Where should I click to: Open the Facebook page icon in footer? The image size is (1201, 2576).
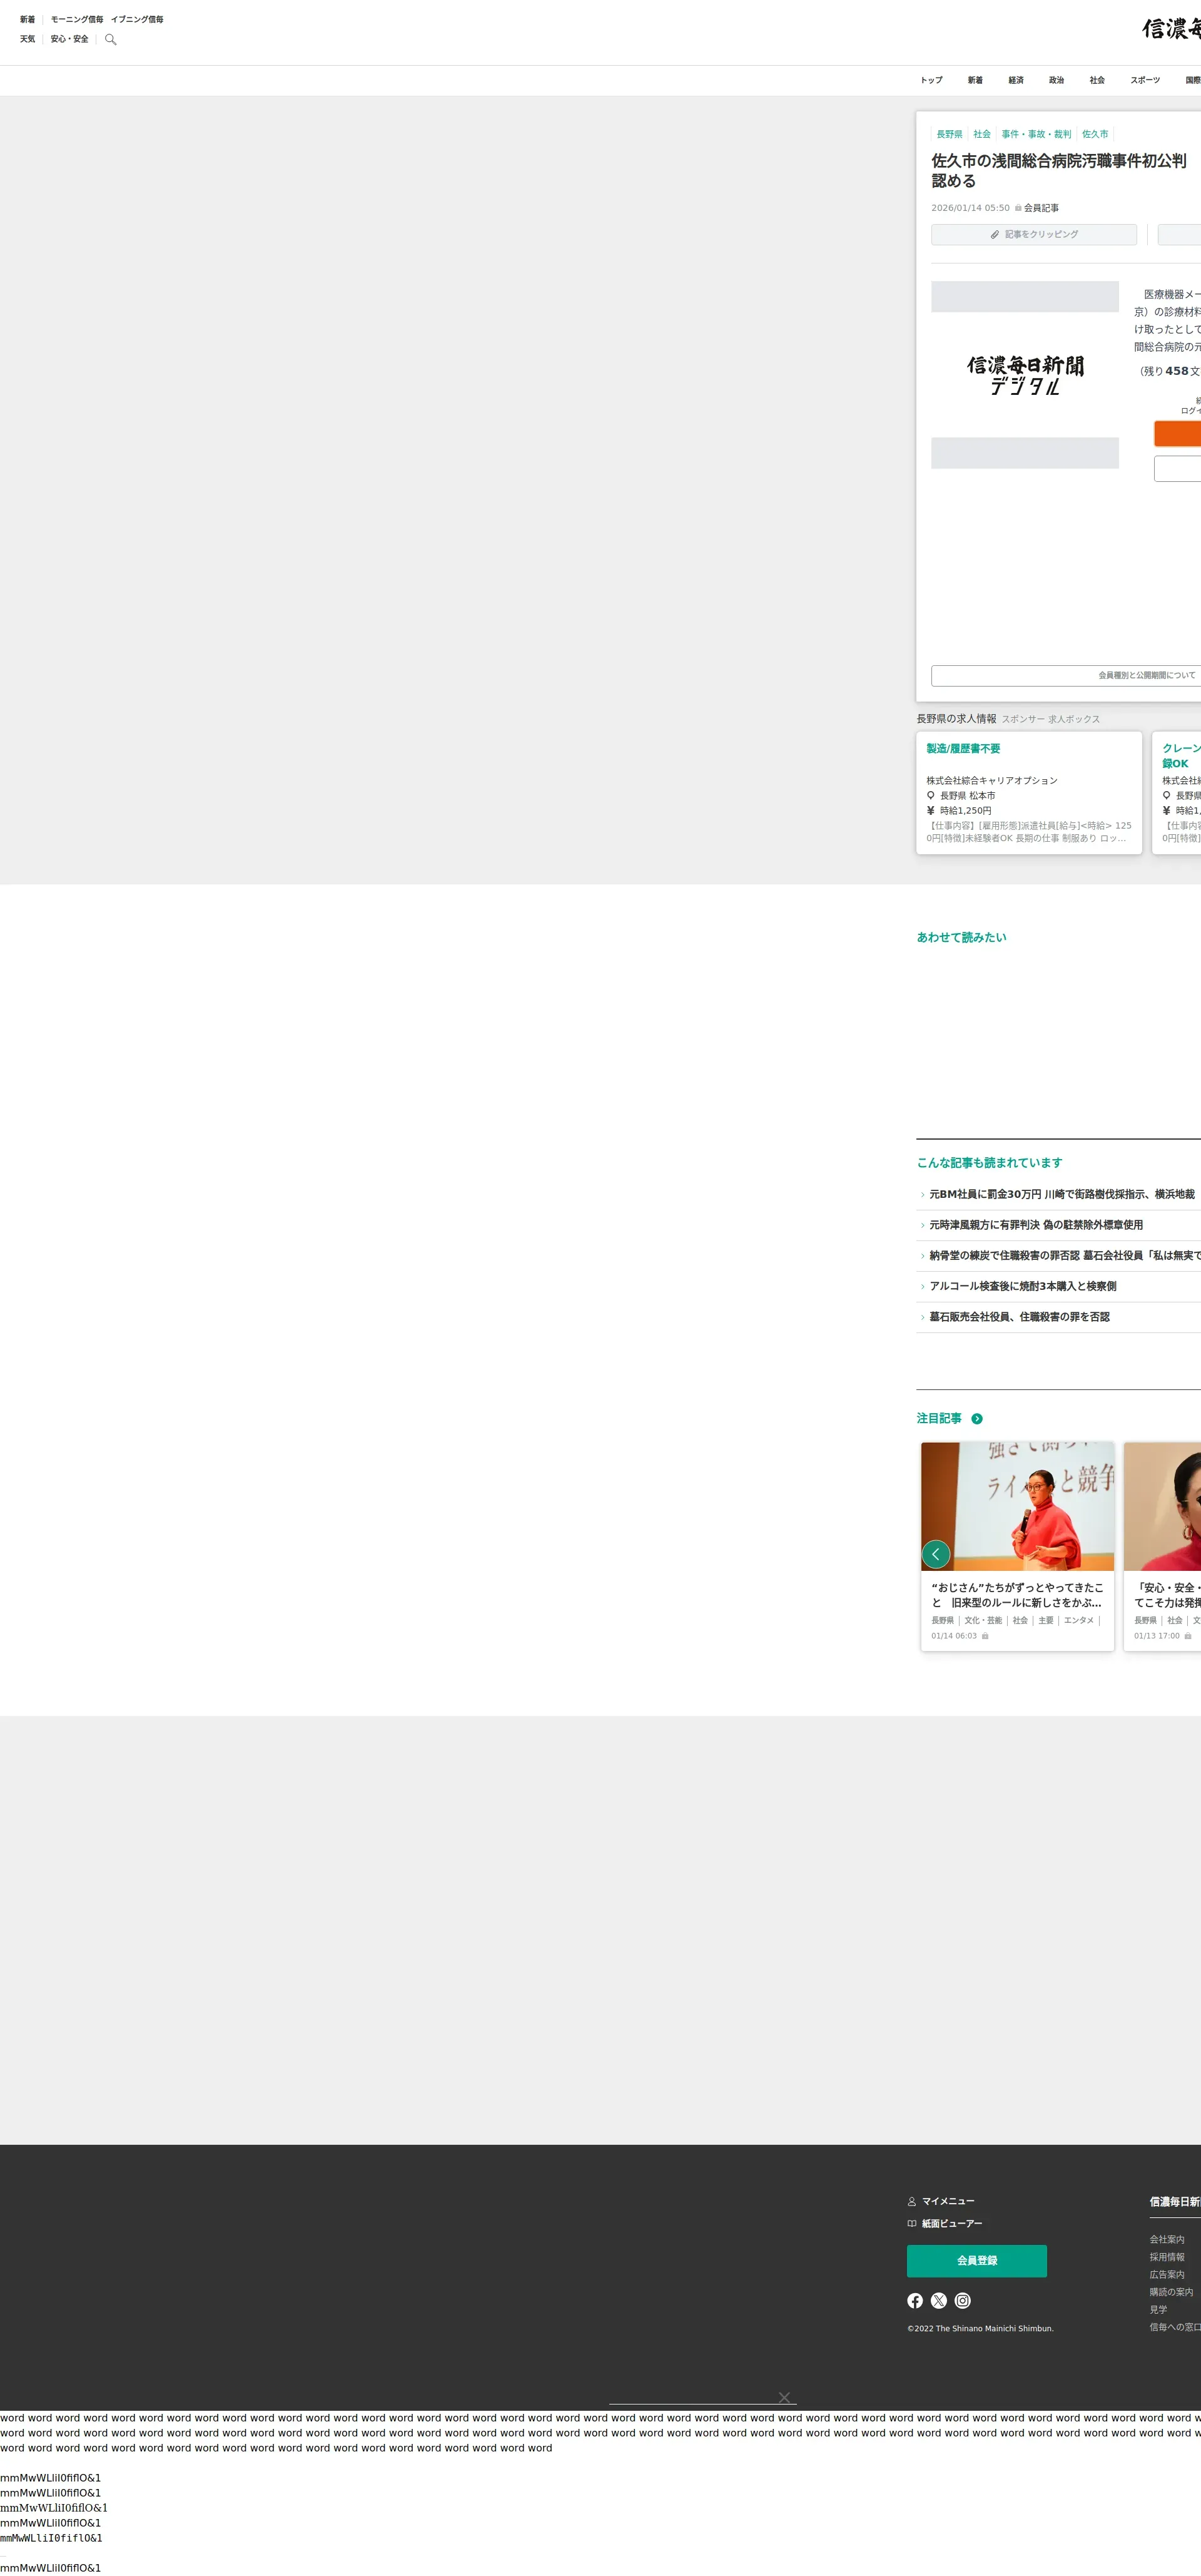pyautogui.click(x=915, y=2300)
